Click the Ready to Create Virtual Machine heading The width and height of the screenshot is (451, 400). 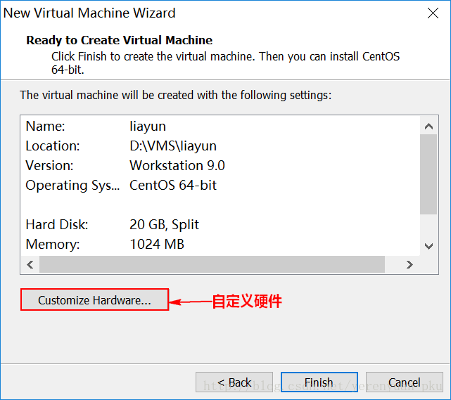[x=119, y=40]
